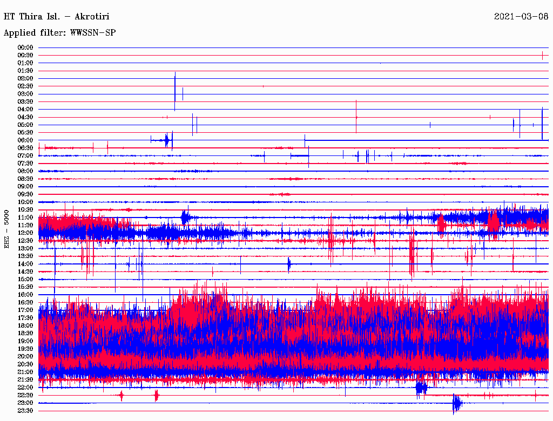553x421 pixels.
Task: Click the 08:30 time label
Action: click(25, 179)
